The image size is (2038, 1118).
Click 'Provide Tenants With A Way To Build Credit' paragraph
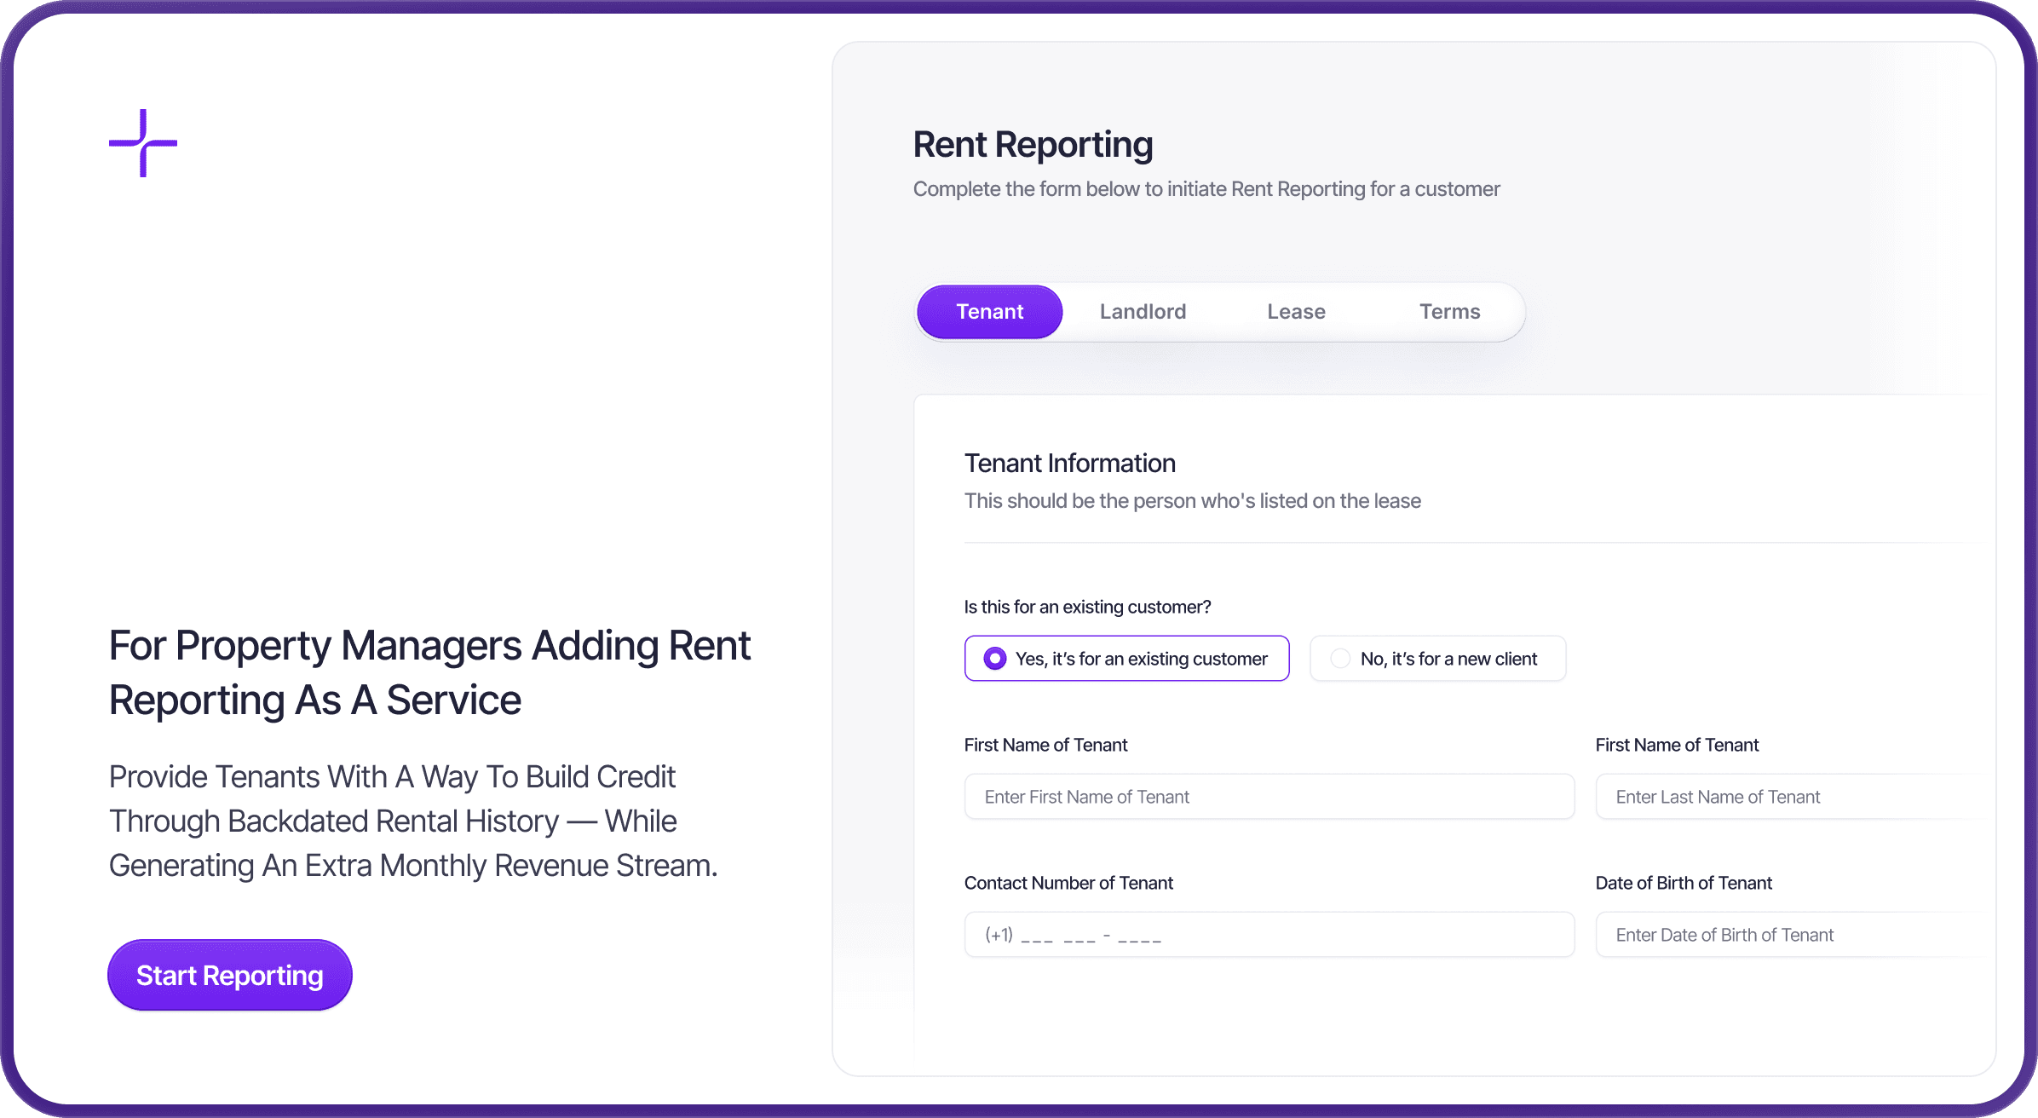click(413, 821)
